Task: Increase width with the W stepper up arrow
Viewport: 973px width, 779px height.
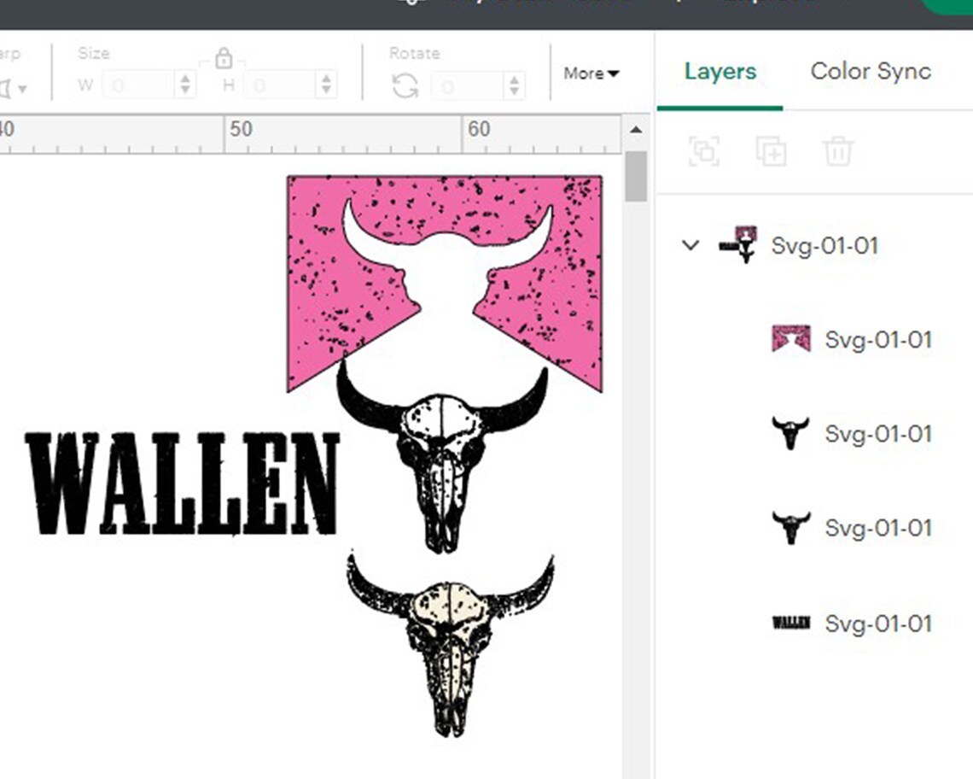Action: pos(184,79)
